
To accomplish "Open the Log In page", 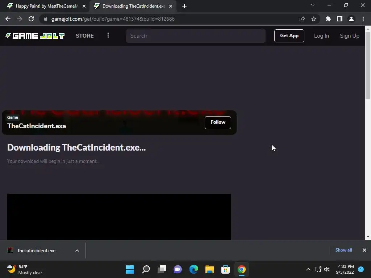I will click(x=321, y=36).
